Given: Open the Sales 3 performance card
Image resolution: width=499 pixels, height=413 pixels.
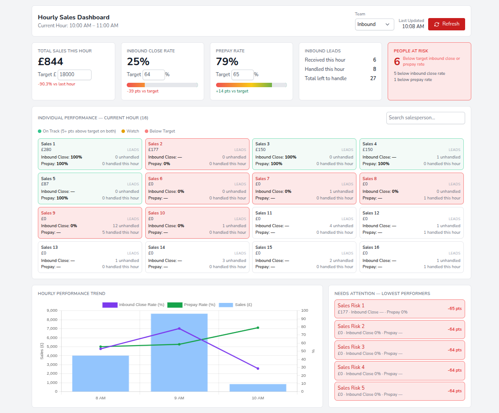Looking at the screenshot, I should click(x=304, y=154).
